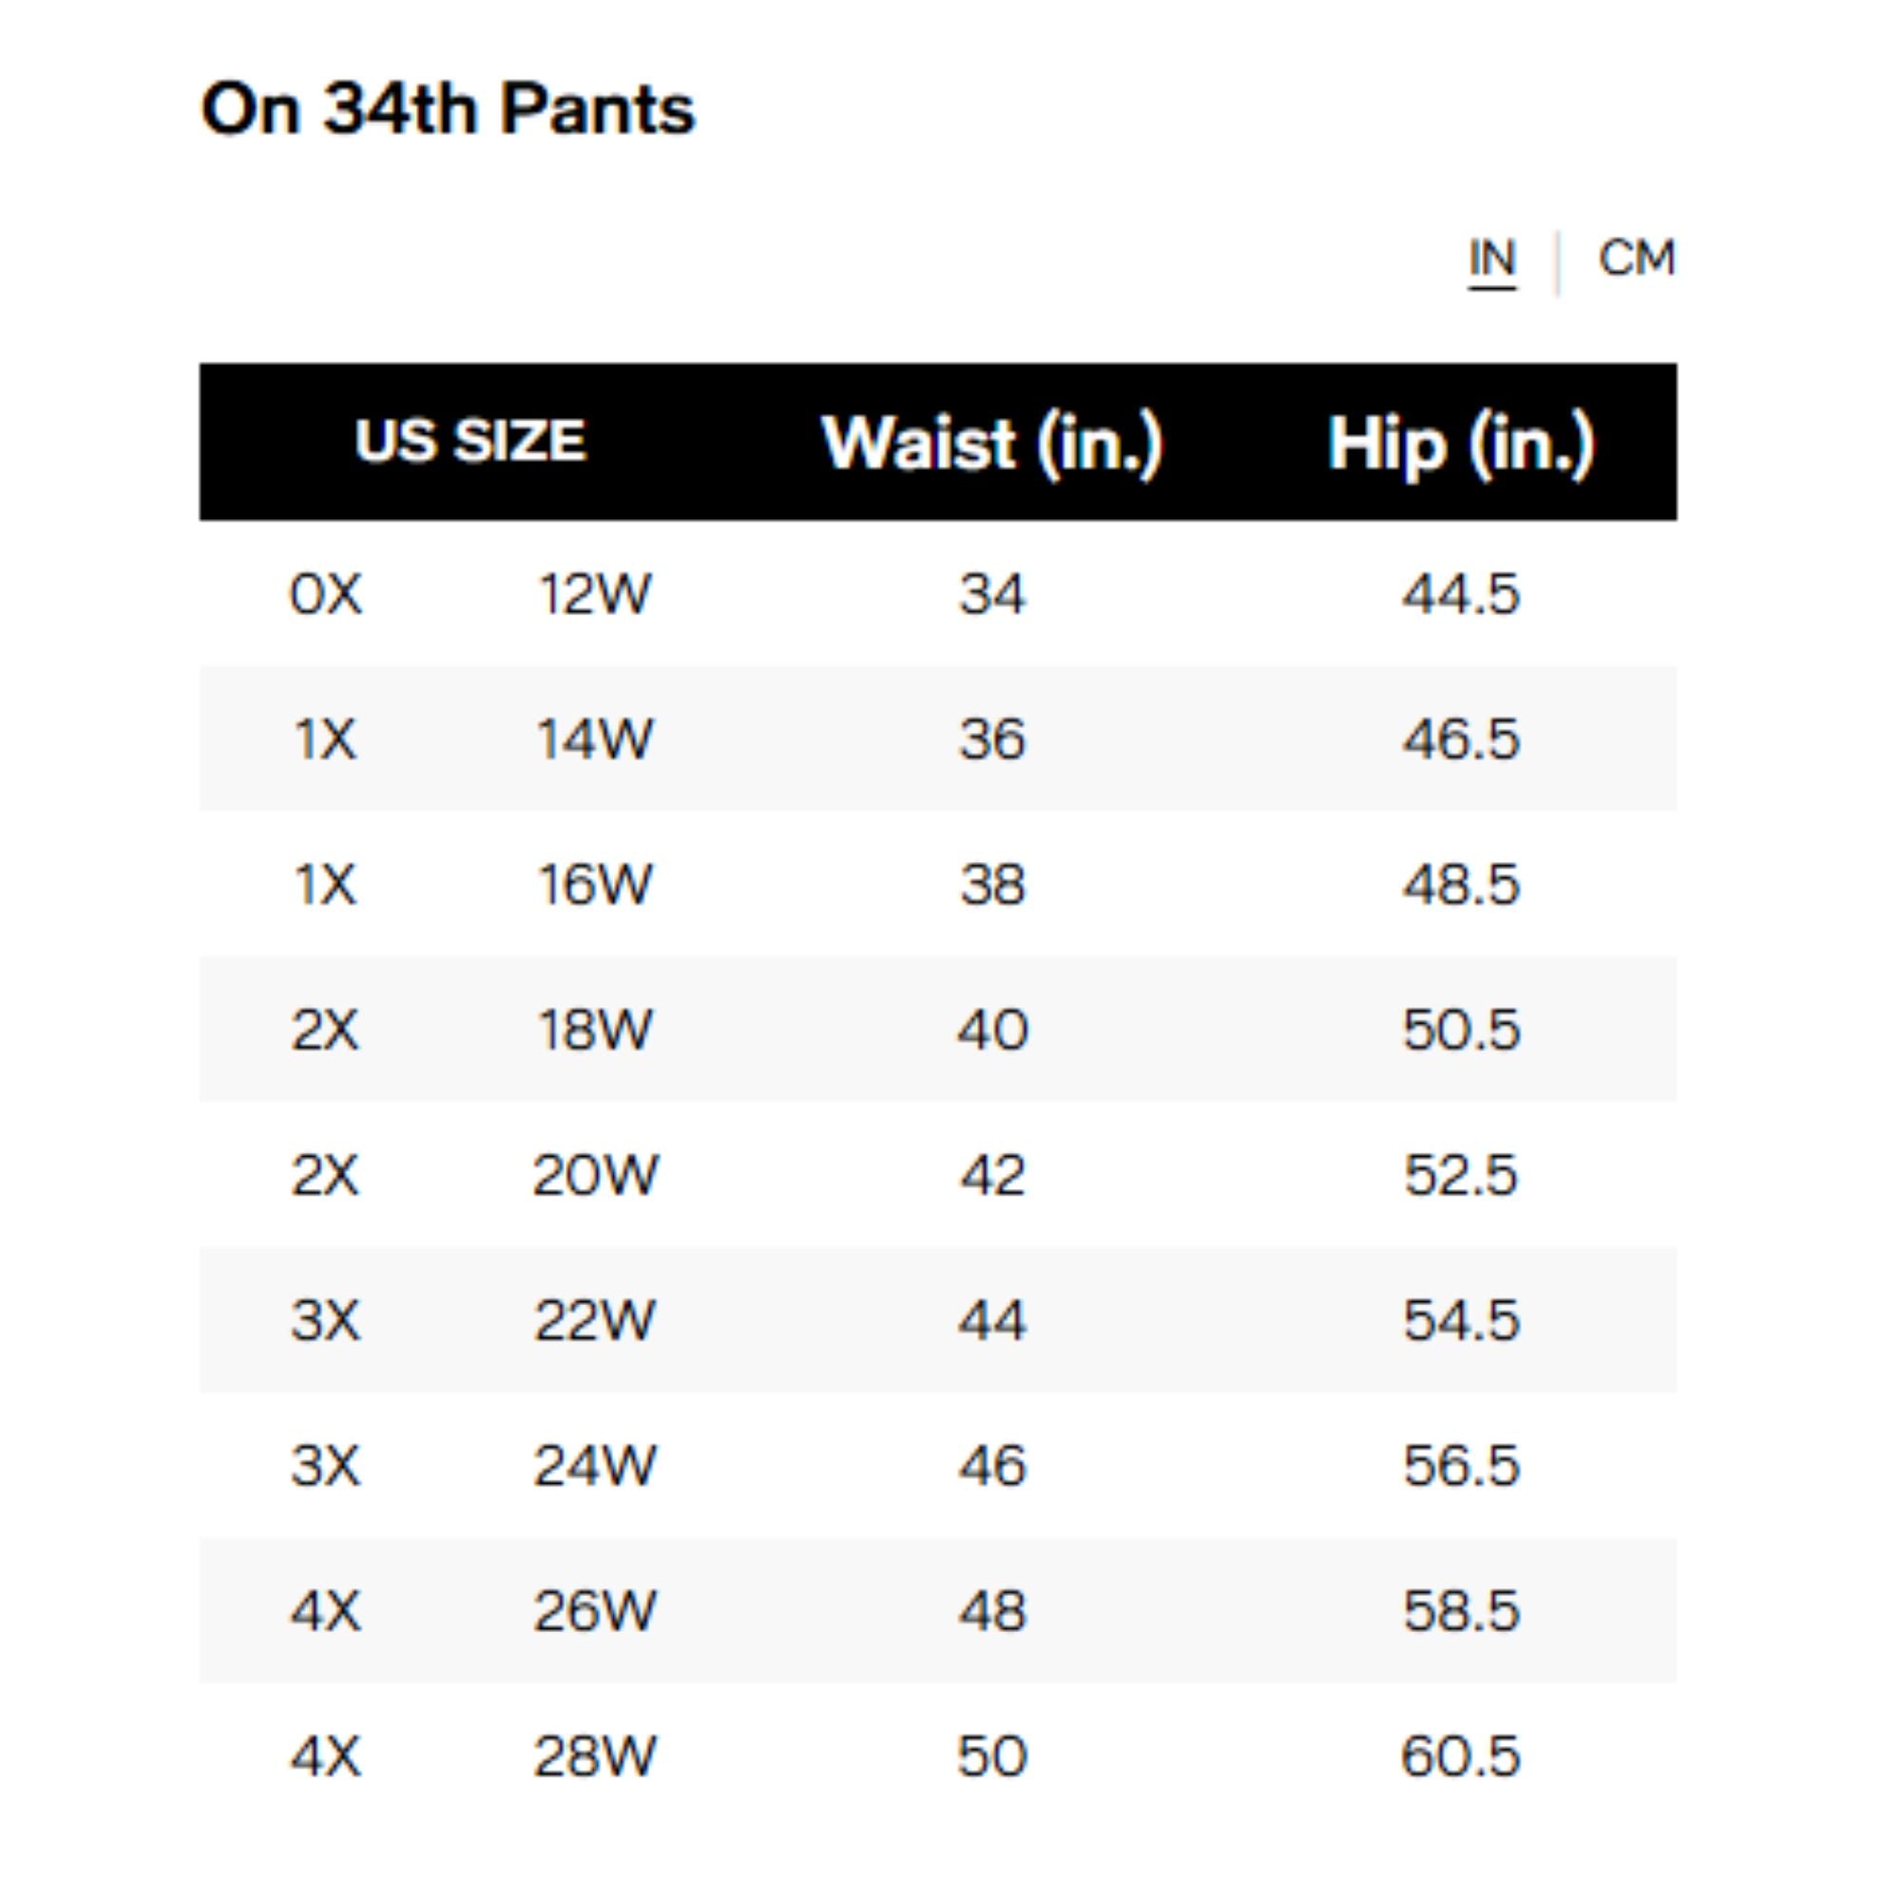The width and height of the screenshot is (1901, 1901).
Task: Click the Hip (in.) column header
Action: pyautogui.click(x=1460, y=445)
